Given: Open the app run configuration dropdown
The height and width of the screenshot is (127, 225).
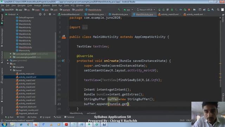Looking at the screenshot, I should point(128,10).
